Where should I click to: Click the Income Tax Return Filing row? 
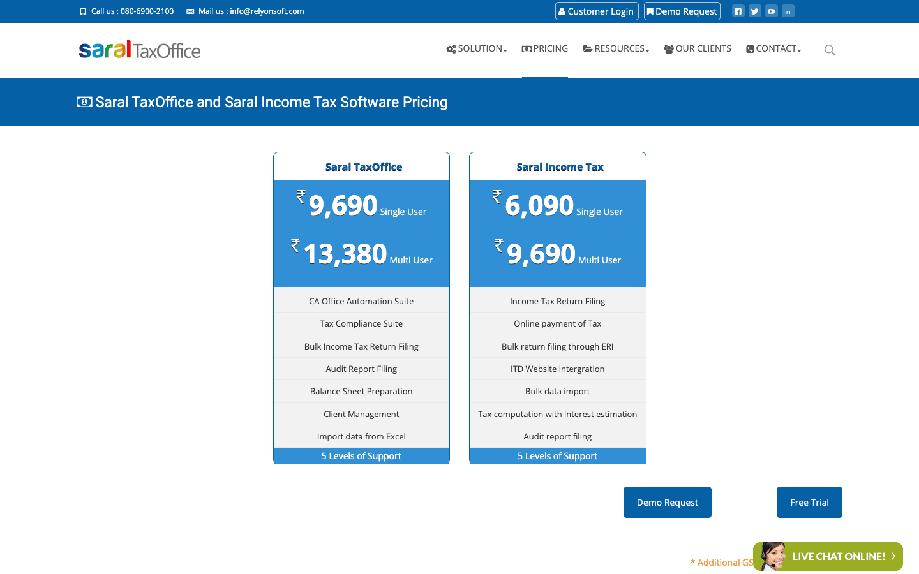[x=557, y=301]
